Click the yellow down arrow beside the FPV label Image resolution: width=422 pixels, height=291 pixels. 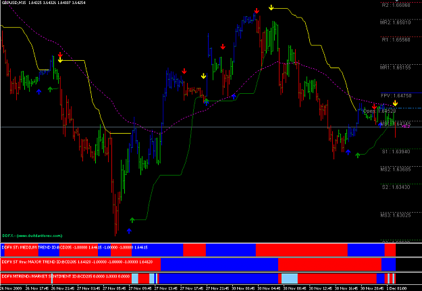click(395, 103)
